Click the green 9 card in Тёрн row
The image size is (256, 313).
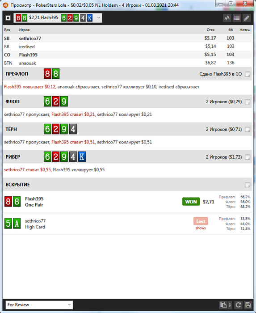click(64, 129)
